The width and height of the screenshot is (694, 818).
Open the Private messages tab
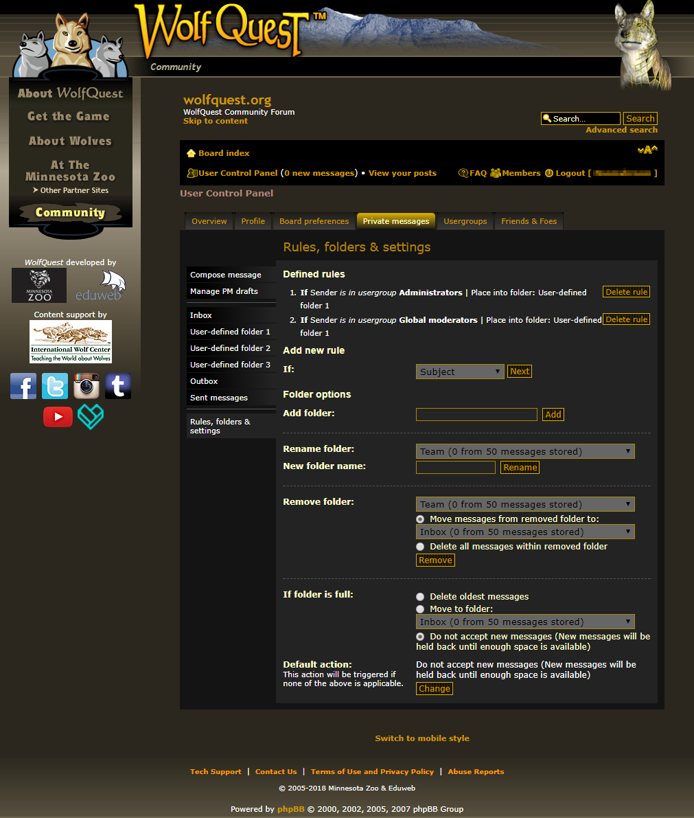coord(396,221)
